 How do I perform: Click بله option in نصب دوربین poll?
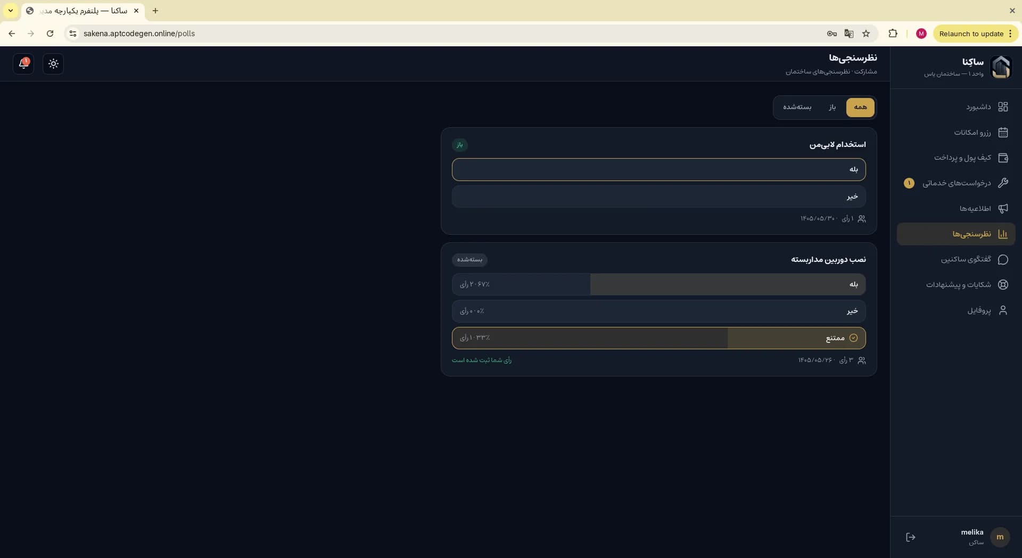659,284
